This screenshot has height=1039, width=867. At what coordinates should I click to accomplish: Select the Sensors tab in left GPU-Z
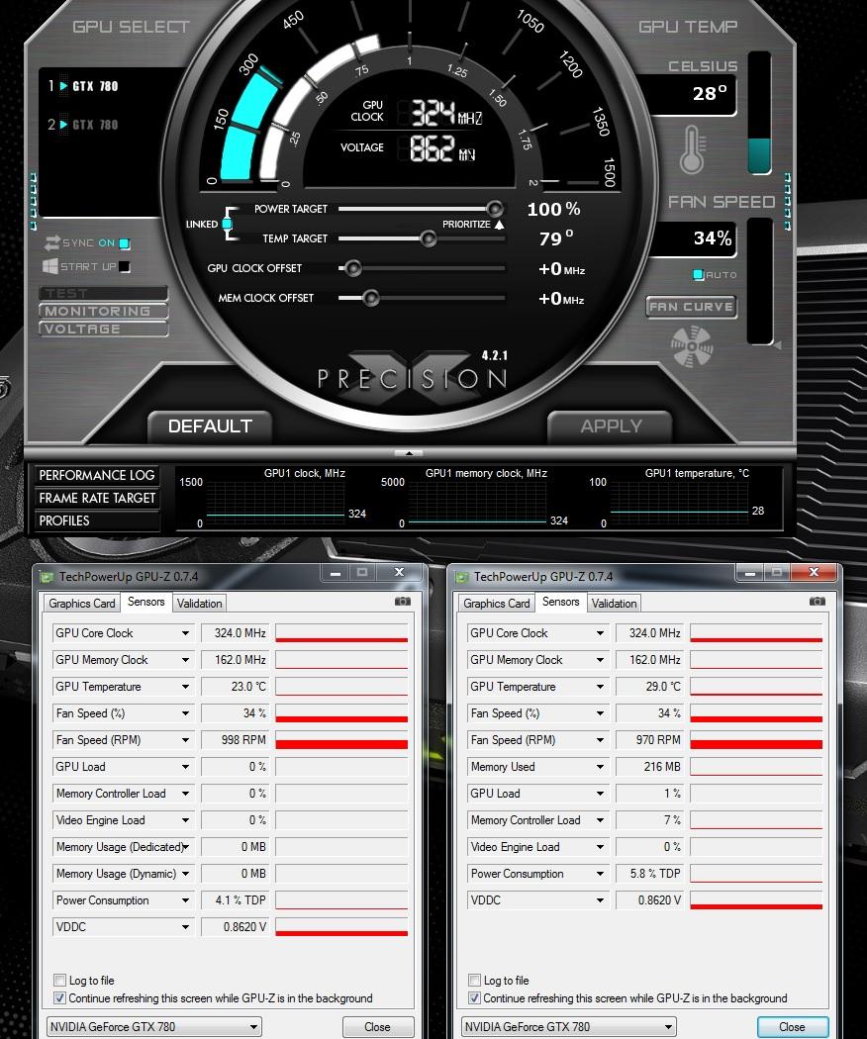tap(145, 602)
